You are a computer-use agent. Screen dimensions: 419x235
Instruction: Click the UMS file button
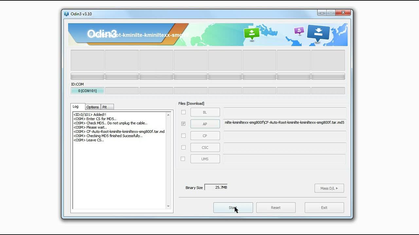(x=205, y=159)
